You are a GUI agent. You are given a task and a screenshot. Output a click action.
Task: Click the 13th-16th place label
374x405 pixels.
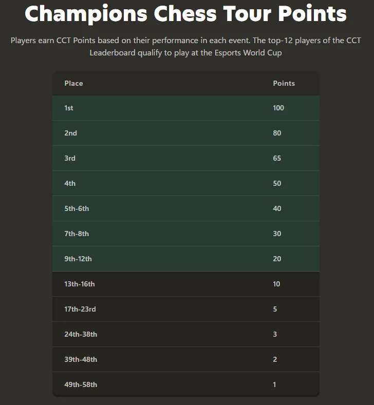click(80, 284)
